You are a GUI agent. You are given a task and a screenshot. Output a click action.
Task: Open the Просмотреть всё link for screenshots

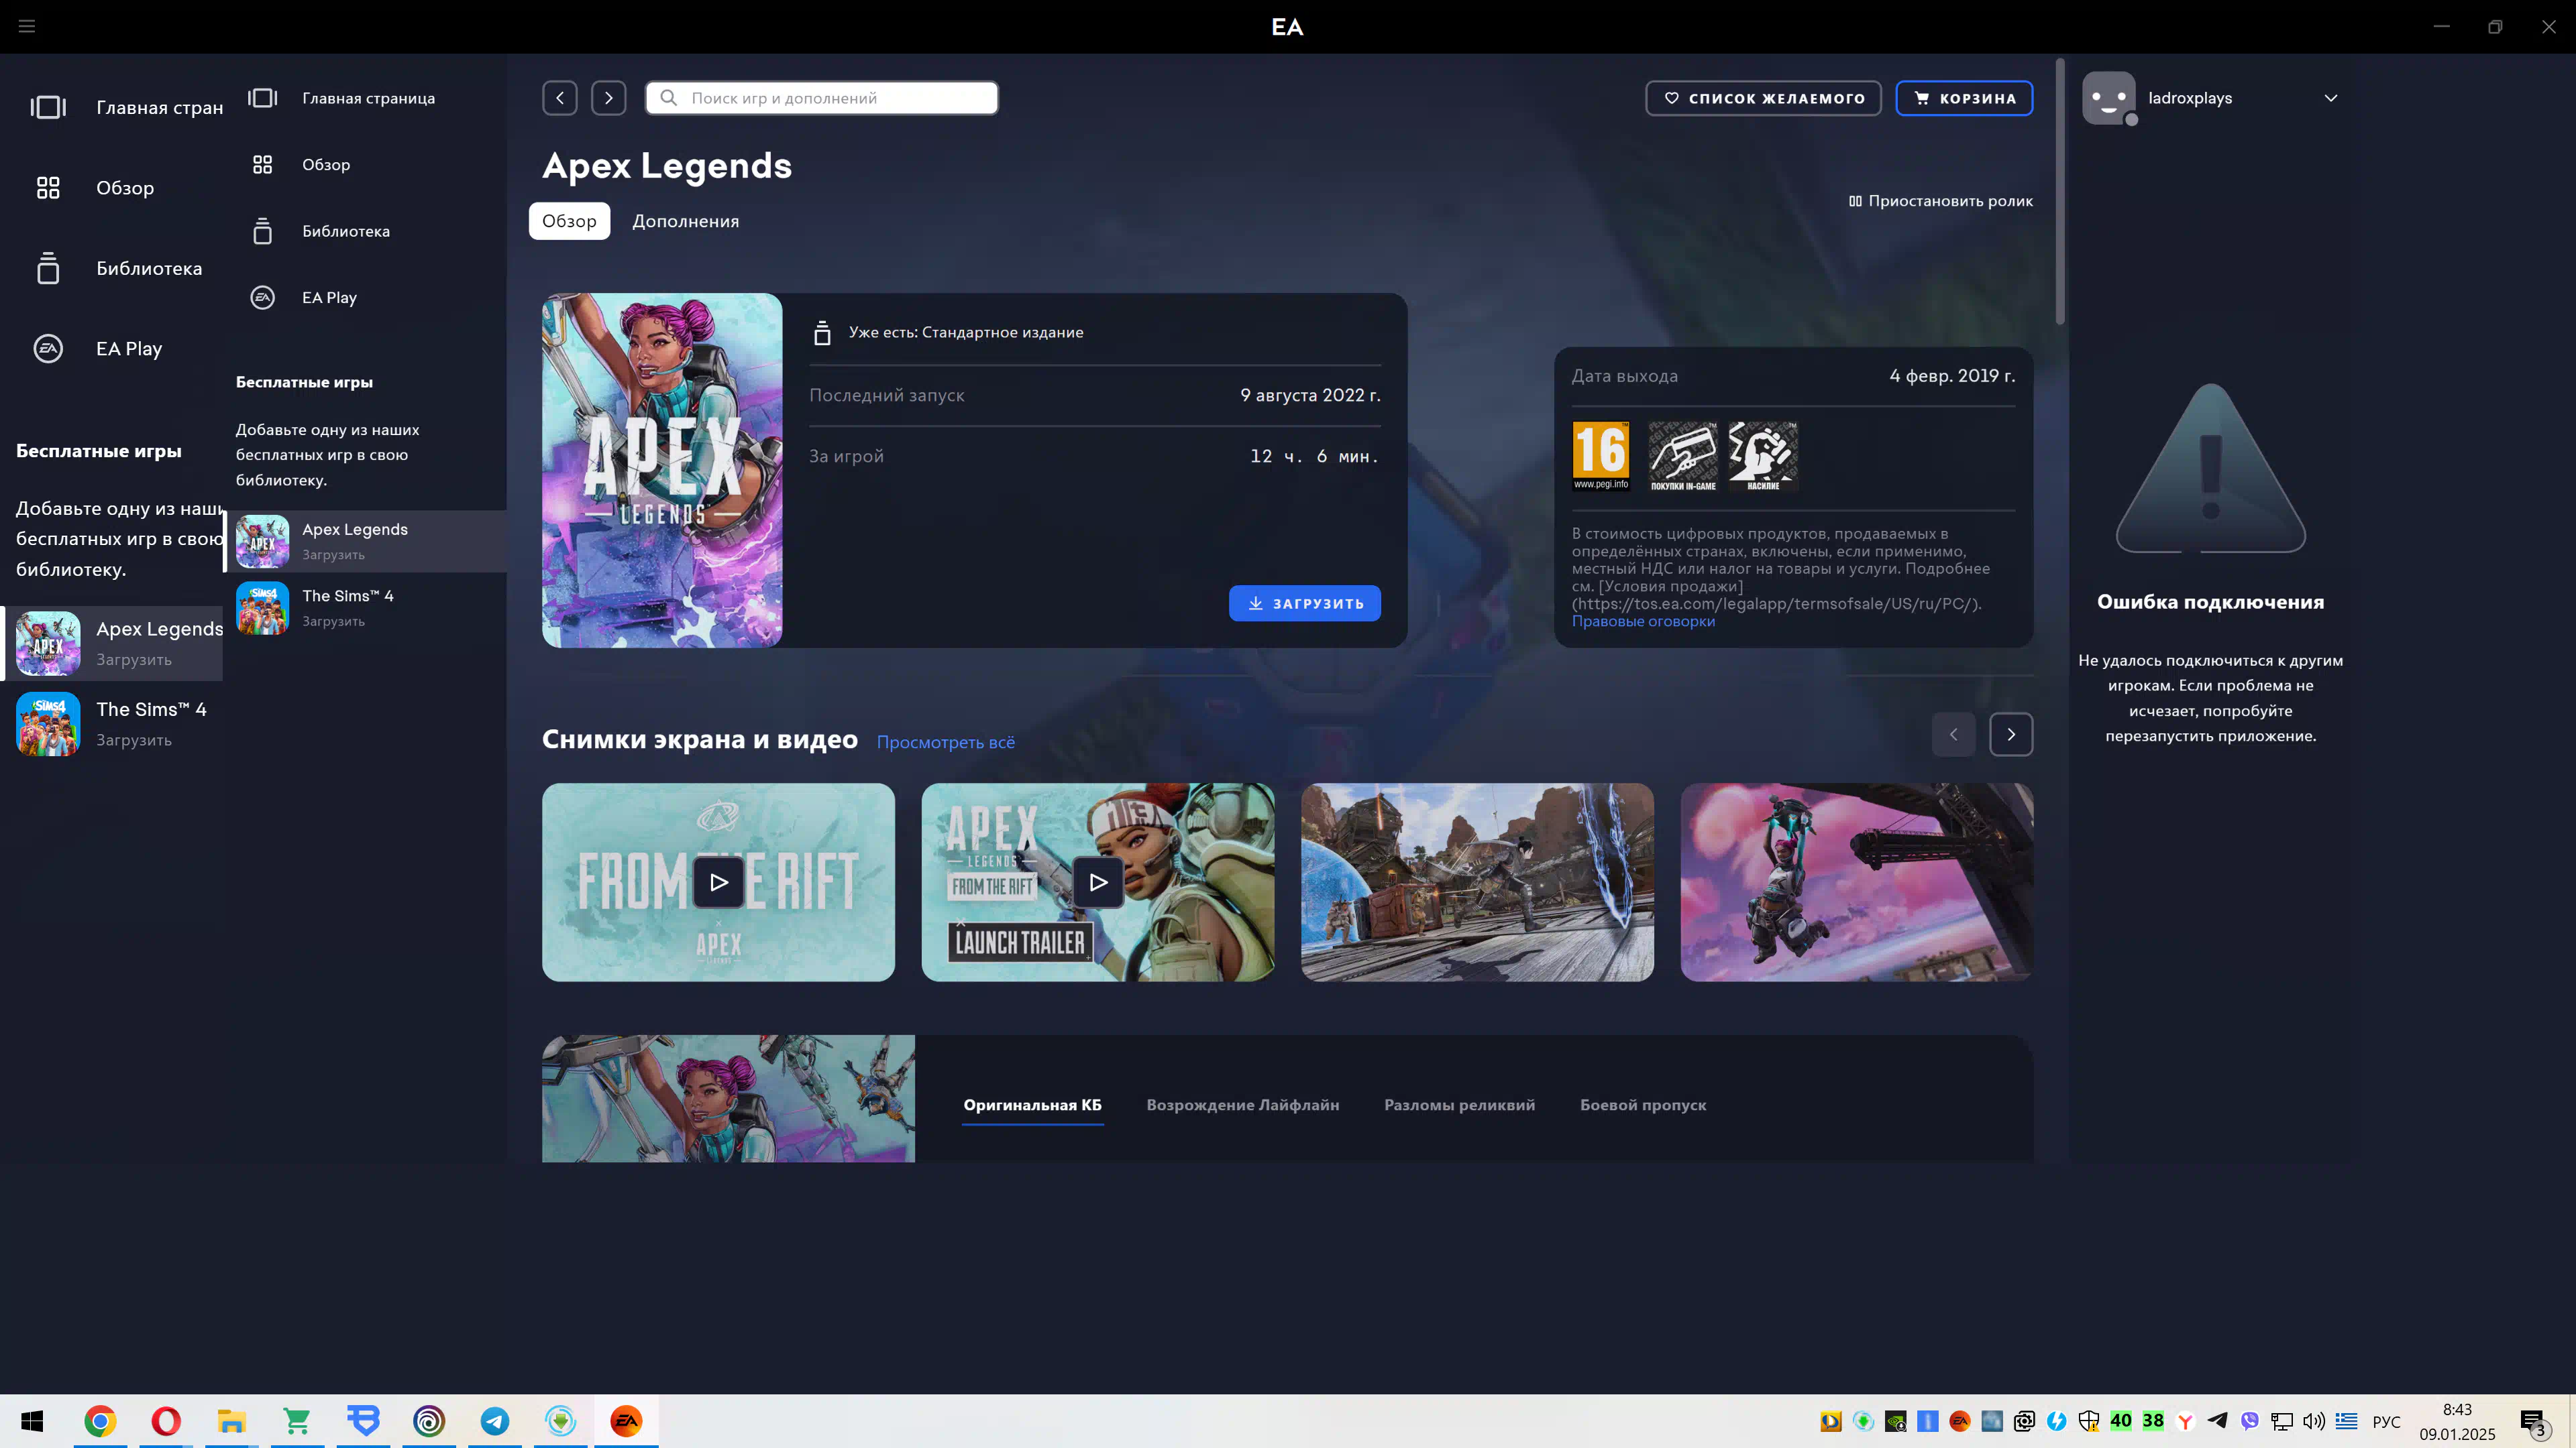(x=946, y=743)
